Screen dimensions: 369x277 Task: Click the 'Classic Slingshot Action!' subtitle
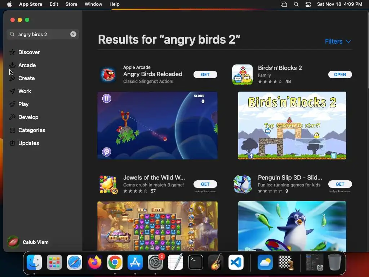[x=148, y=81]
